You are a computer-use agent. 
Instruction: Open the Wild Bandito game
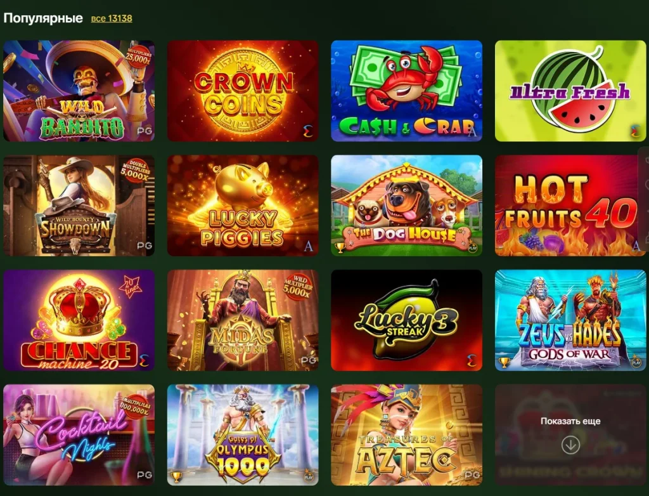[79, 91]
